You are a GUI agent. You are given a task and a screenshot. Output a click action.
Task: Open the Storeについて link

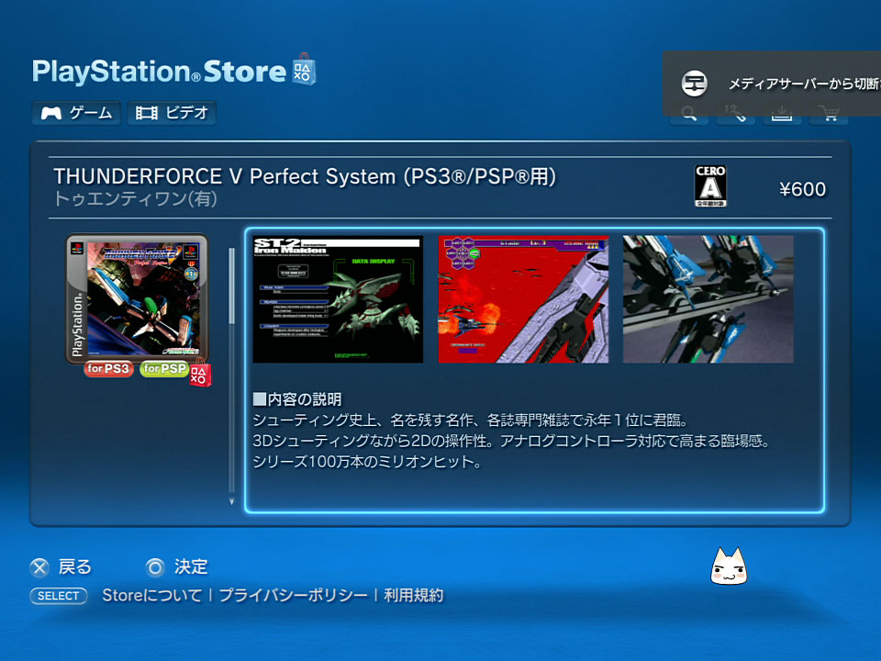151,595
